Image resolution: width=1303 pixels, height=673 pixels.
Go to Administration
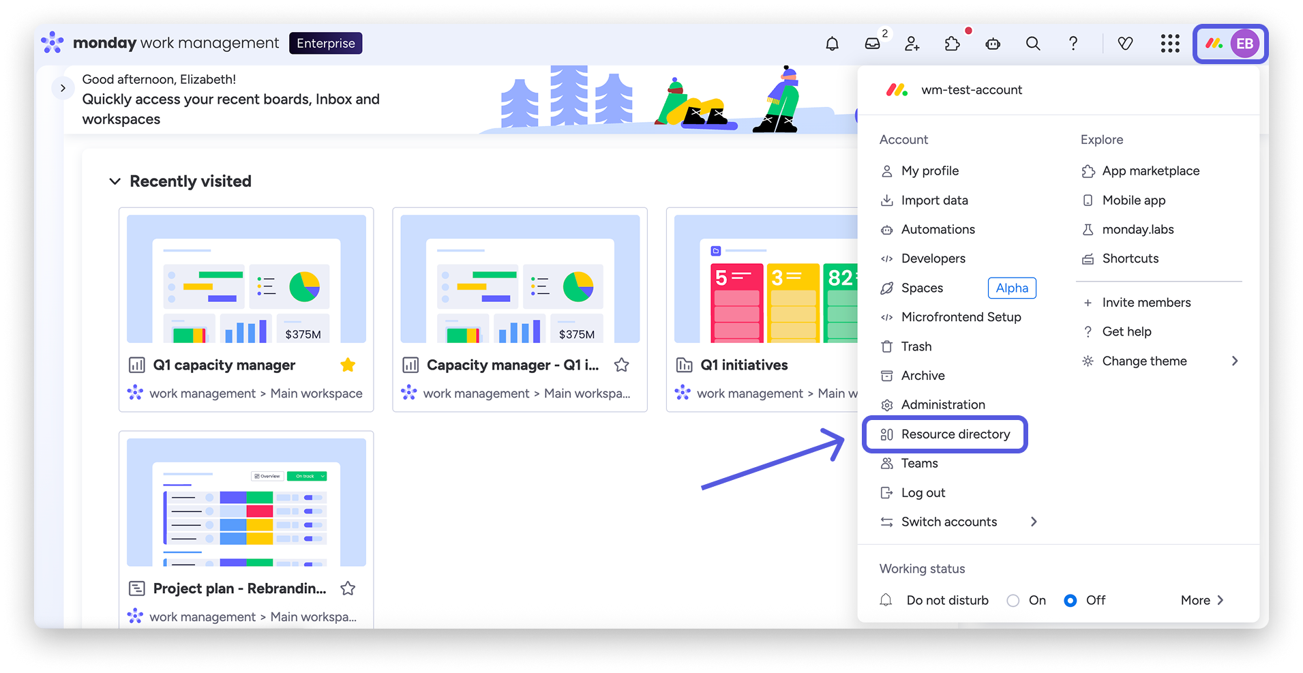[943, 405]
